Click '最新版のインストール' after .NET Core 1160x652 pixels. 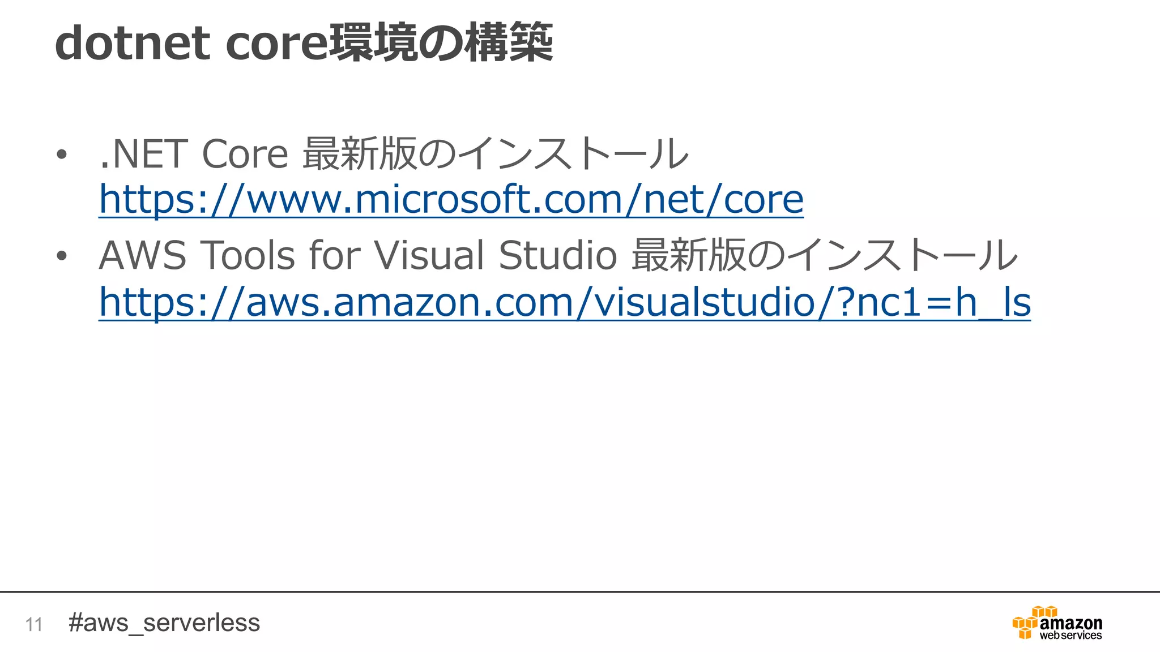pyautogui.click(x=496, y=154)
